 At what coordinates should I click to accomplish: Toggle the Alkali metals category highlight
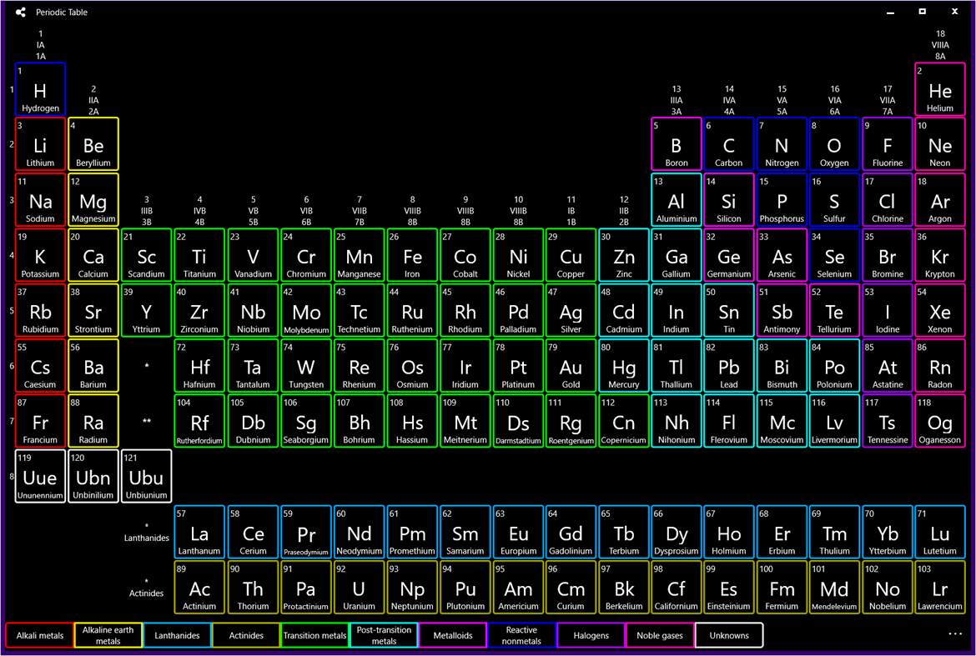pos(39,635)
